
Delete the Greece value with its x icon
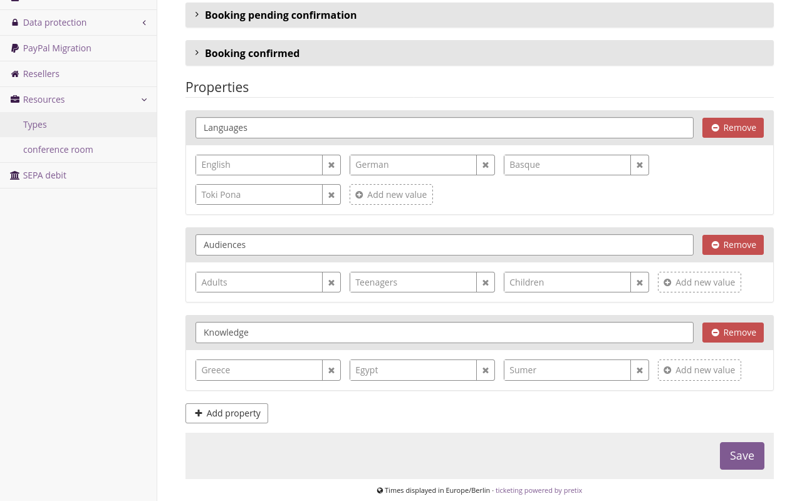click(331, 370)
